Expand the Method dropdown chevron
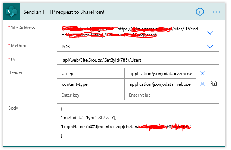This screenshot has width=231, height=150. tap(210, 46)
